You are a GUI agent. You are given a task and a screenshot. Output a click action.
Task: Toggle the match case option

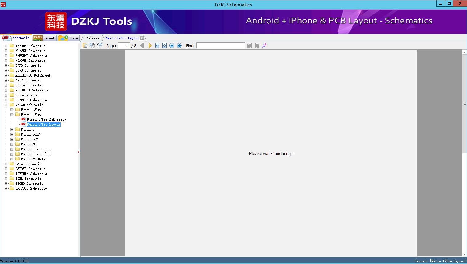point(264,45)
